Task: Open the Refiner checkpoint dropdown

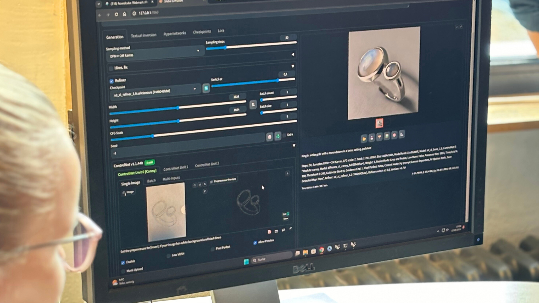Action: pos(155,92)
